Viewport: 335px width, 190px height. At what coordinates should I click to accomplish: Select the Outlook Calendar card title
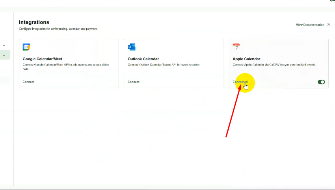143,59
